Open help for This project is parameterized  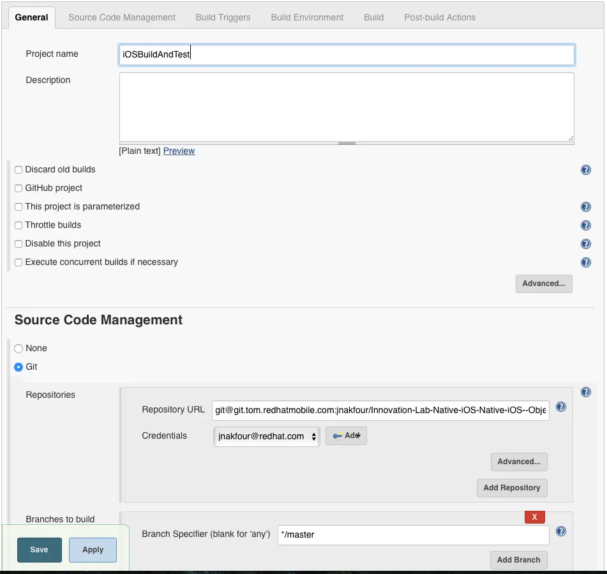tap(586, 207)
